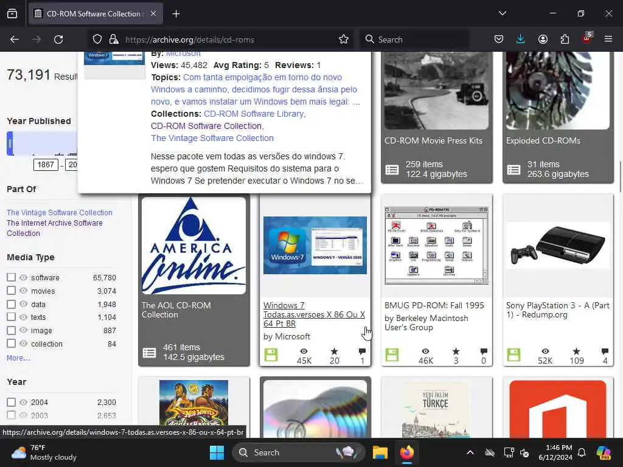Open the CD-ROM Movie Press Kits tile
Viewport: 623px width, 467px height.
pyautogui.click(x=436, y=117)
